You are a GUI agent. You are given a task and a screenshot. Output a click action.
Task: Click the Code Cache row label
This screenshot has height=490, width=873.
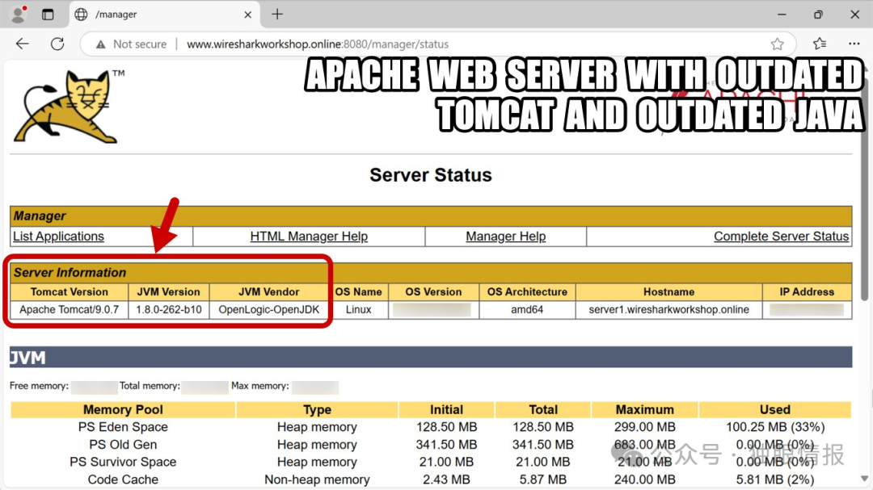pos(123,480)
